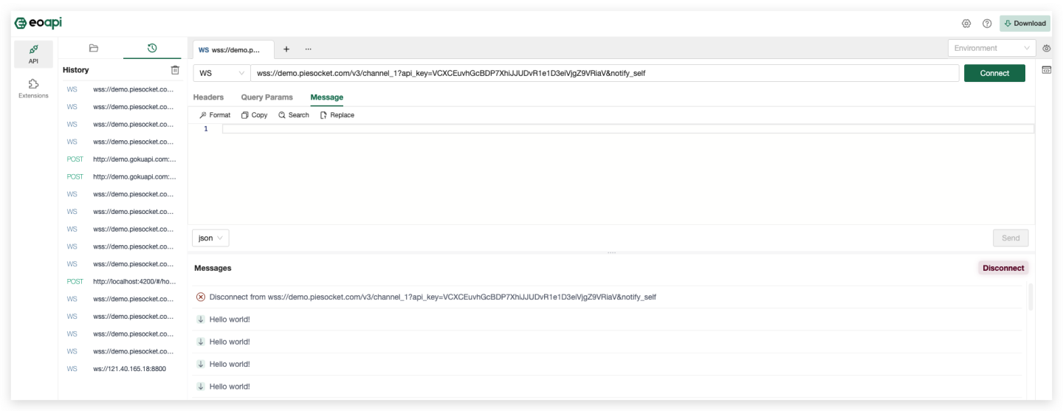1063x411 pixels.
Task: Switch to the History clock tab
Action: [x=152, y=48]
